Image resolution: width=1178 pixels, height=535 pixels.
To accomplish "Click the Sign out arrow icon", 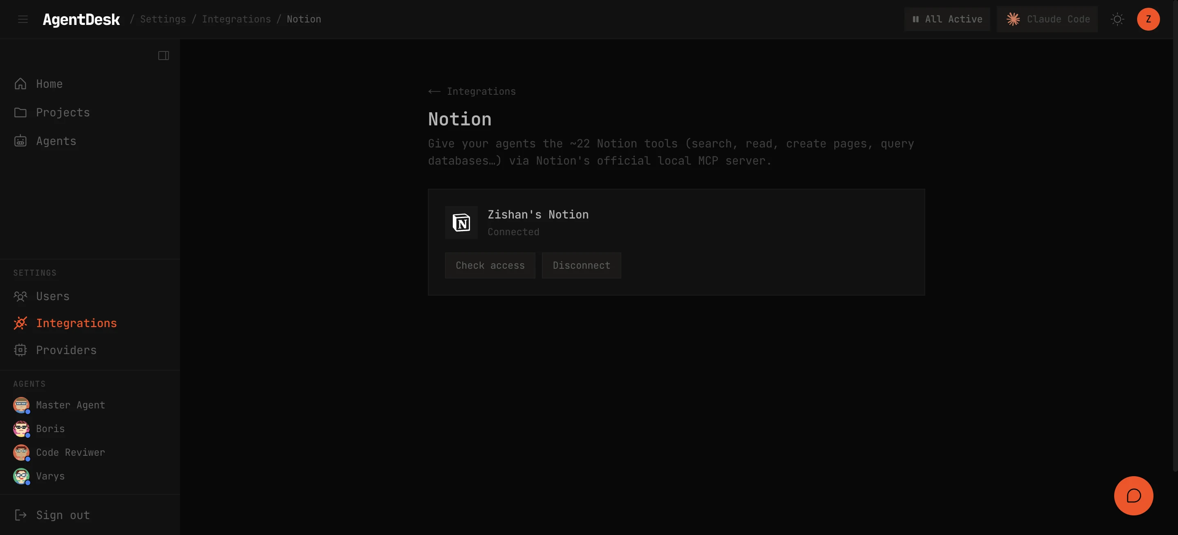I will click(x=20, y=515).
